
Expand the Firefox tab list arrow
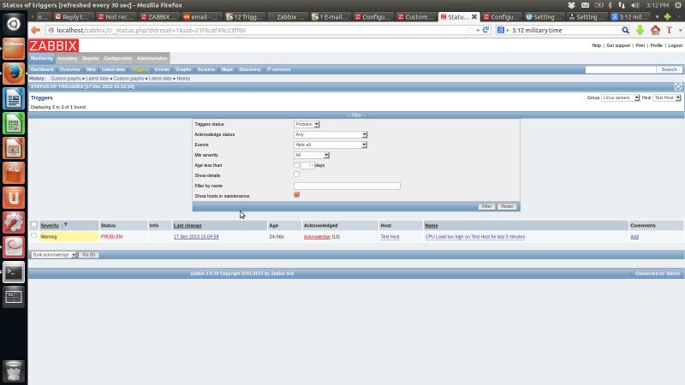pyautogui.click(x=657, y=17)
